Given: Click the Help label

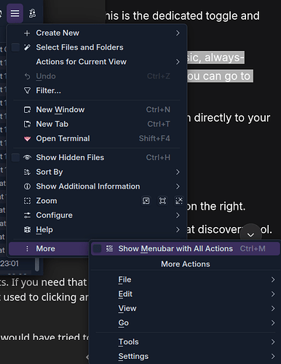Looking at the screenshot, I should 44,230.
